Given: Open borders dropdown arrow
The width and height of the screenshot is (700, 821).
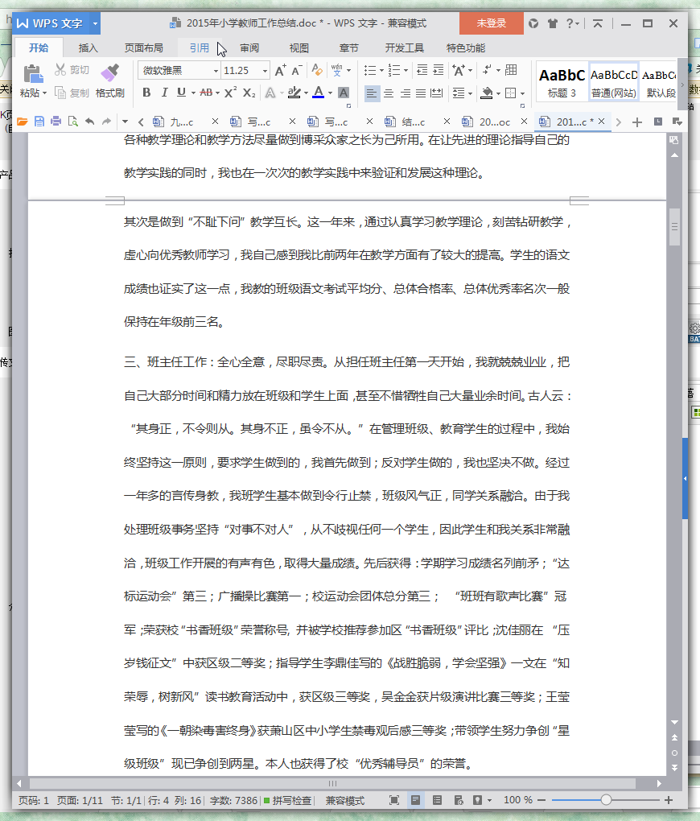Looking at the screenshot, I should (522, 93).
